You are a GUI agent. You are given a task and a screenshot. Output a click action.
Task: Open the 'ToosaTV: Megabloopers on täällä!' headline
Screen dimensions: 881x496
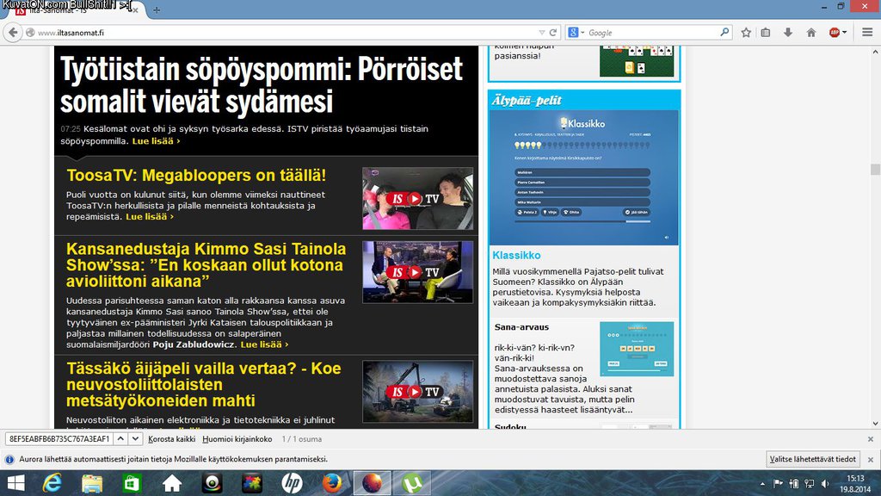[x=196, y=175]
